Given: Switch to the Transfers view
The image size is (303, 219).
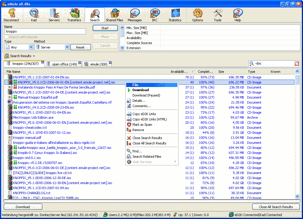Looking at the screenshot, I should (74, 15).
